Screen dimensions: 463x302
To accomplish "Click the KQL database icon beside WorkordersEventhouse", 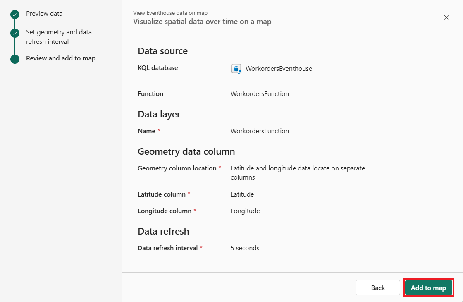I will point(236,68).
